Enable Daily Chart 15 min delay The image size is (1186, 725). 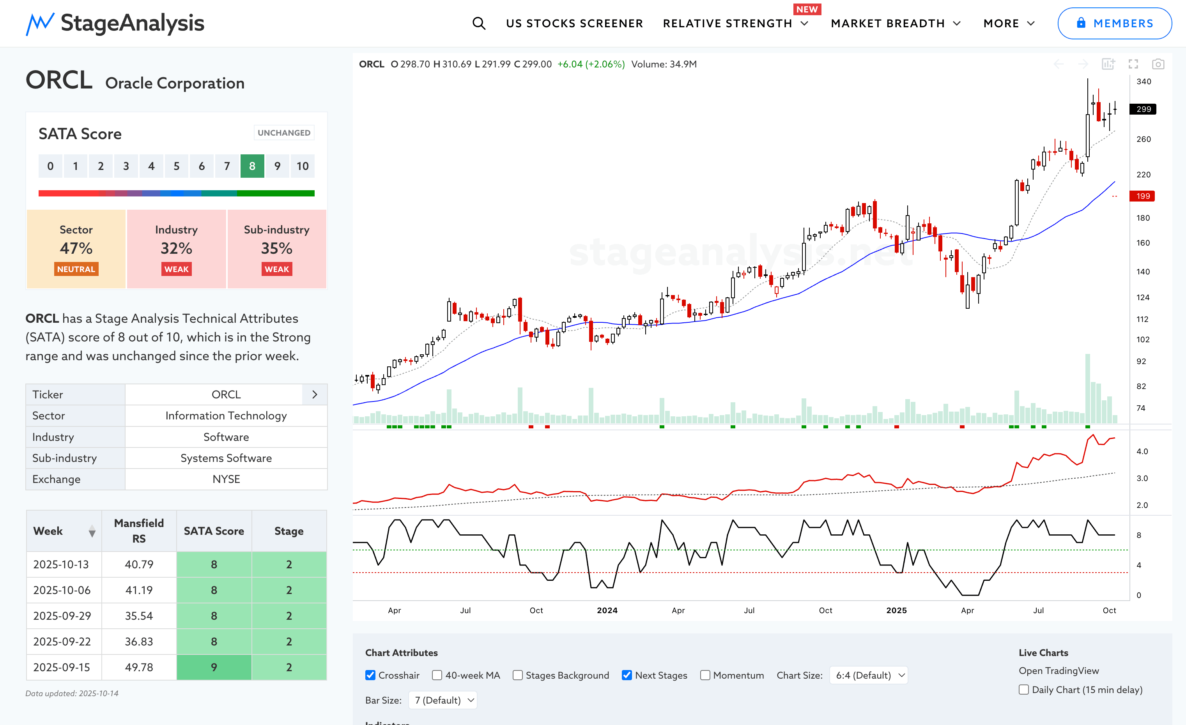coord(1024,690)
